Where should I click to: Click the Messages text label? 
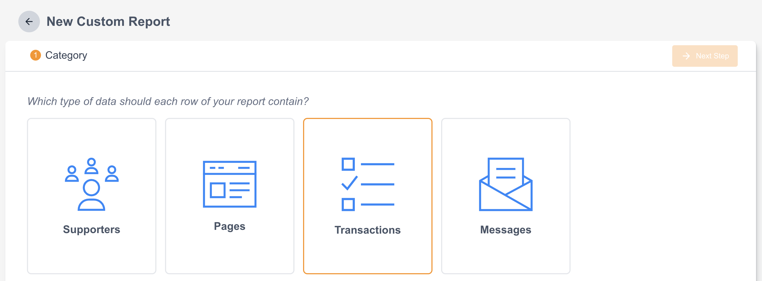[x=506, y=230]
